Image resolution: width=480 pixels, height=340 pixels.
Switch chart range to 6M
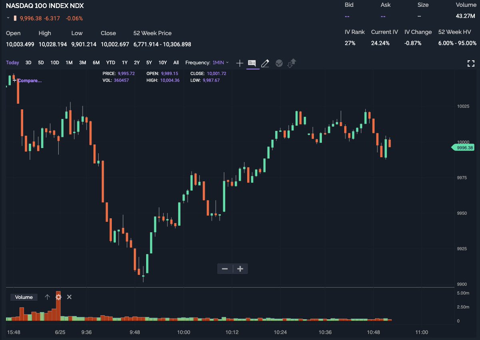tap(96, 63)
